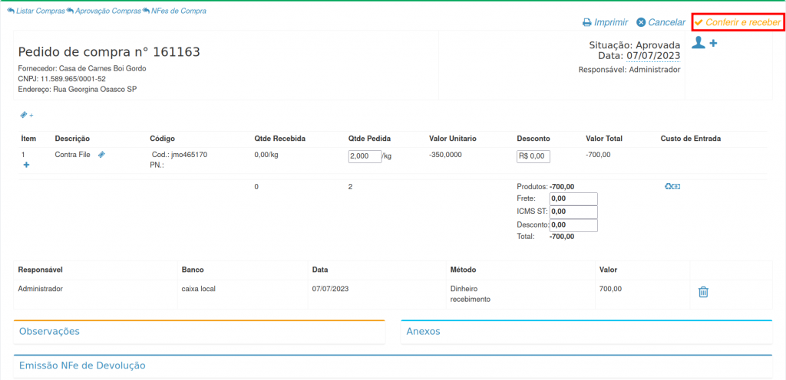Click the recycle money icon under Custo de Entrada
786x380 pixels.
[x=672, y=186]
